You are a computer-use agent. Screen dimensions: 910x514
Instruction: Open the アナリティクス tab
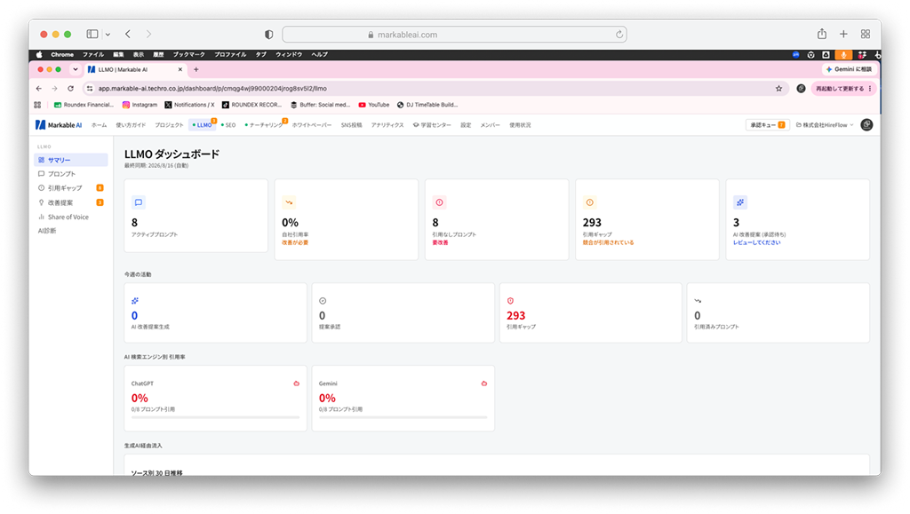coord(387,125)
